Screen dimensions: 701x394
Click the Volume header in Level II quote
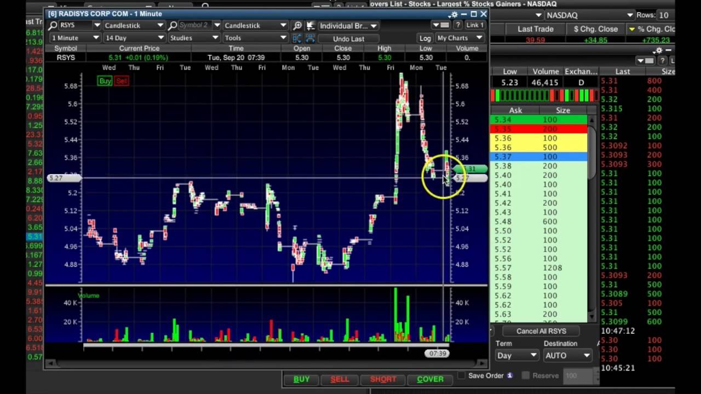point(545,71)
